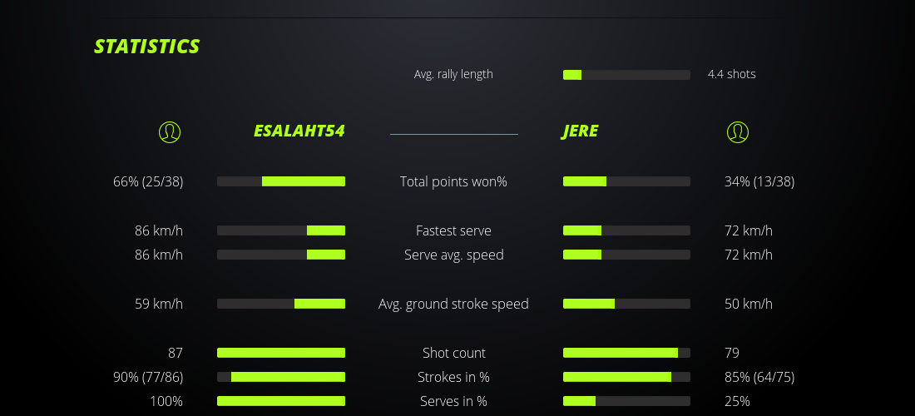Select the Serve avg. speed label
Viewport: 915px width, 416px height.
453,255
